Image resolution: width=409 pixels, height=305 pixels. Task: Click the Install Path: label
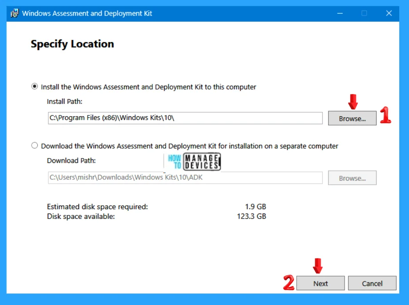(x=64, y=101)
